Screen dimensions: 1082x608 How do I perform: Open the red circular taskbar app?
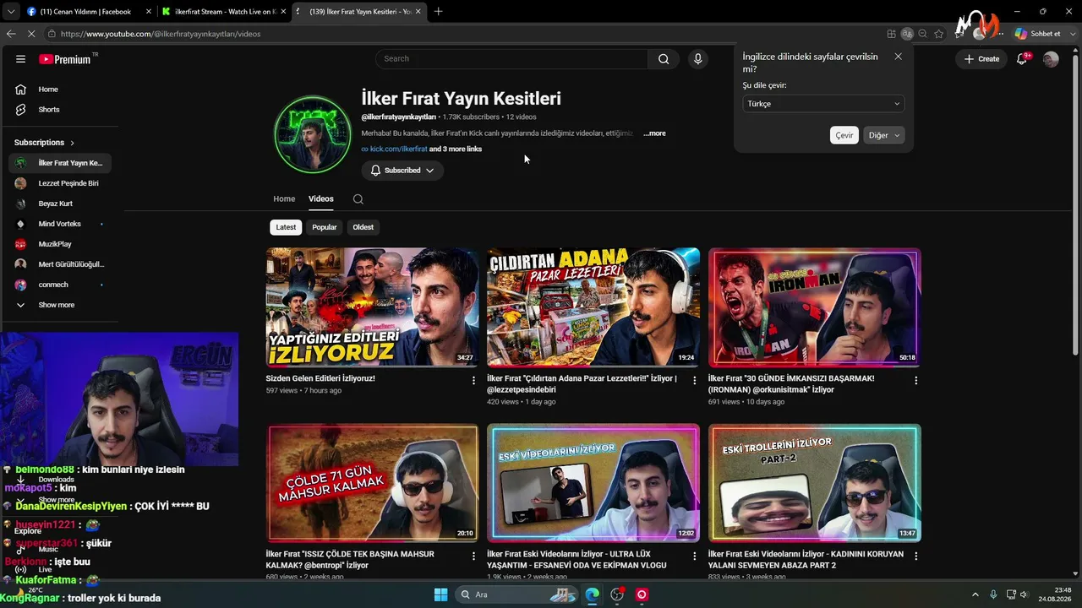(642, 594)
